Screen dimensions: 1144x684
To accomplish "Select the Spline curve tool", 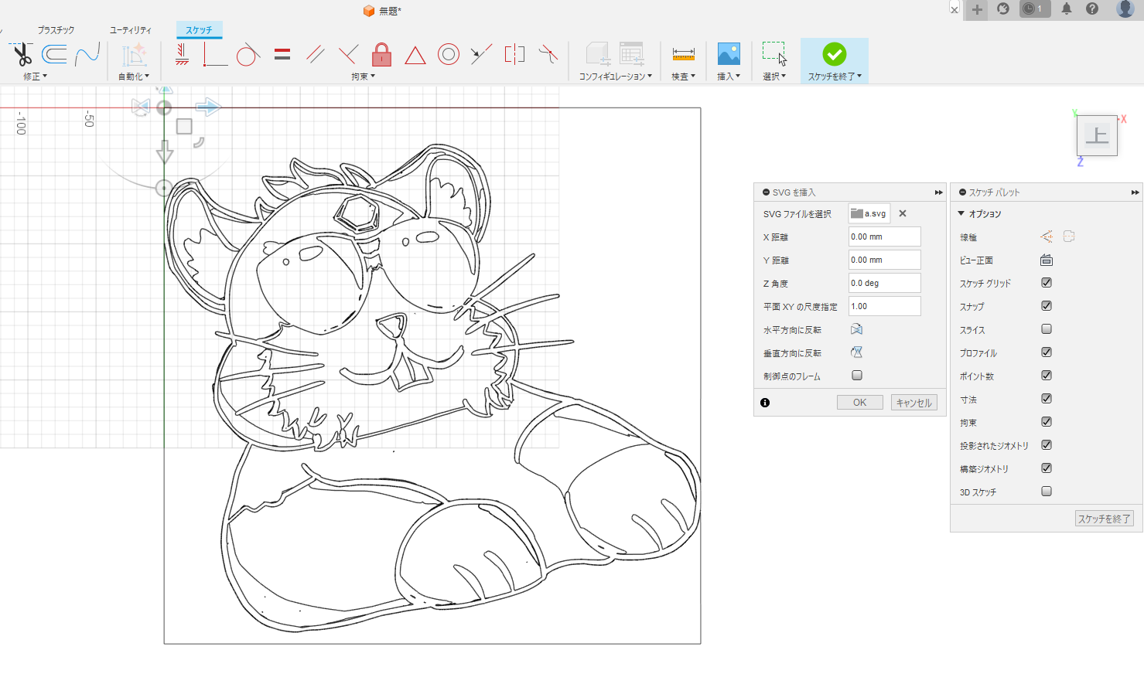I will [x=87, y=54].
